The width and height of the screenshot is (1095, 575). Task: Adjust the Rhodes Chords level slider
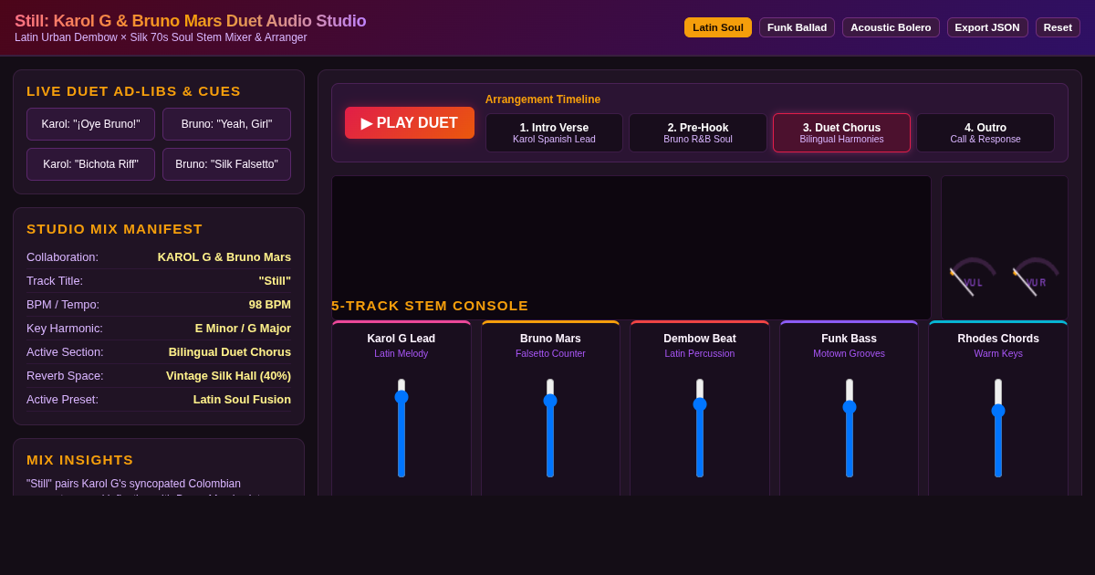(998, 428)
